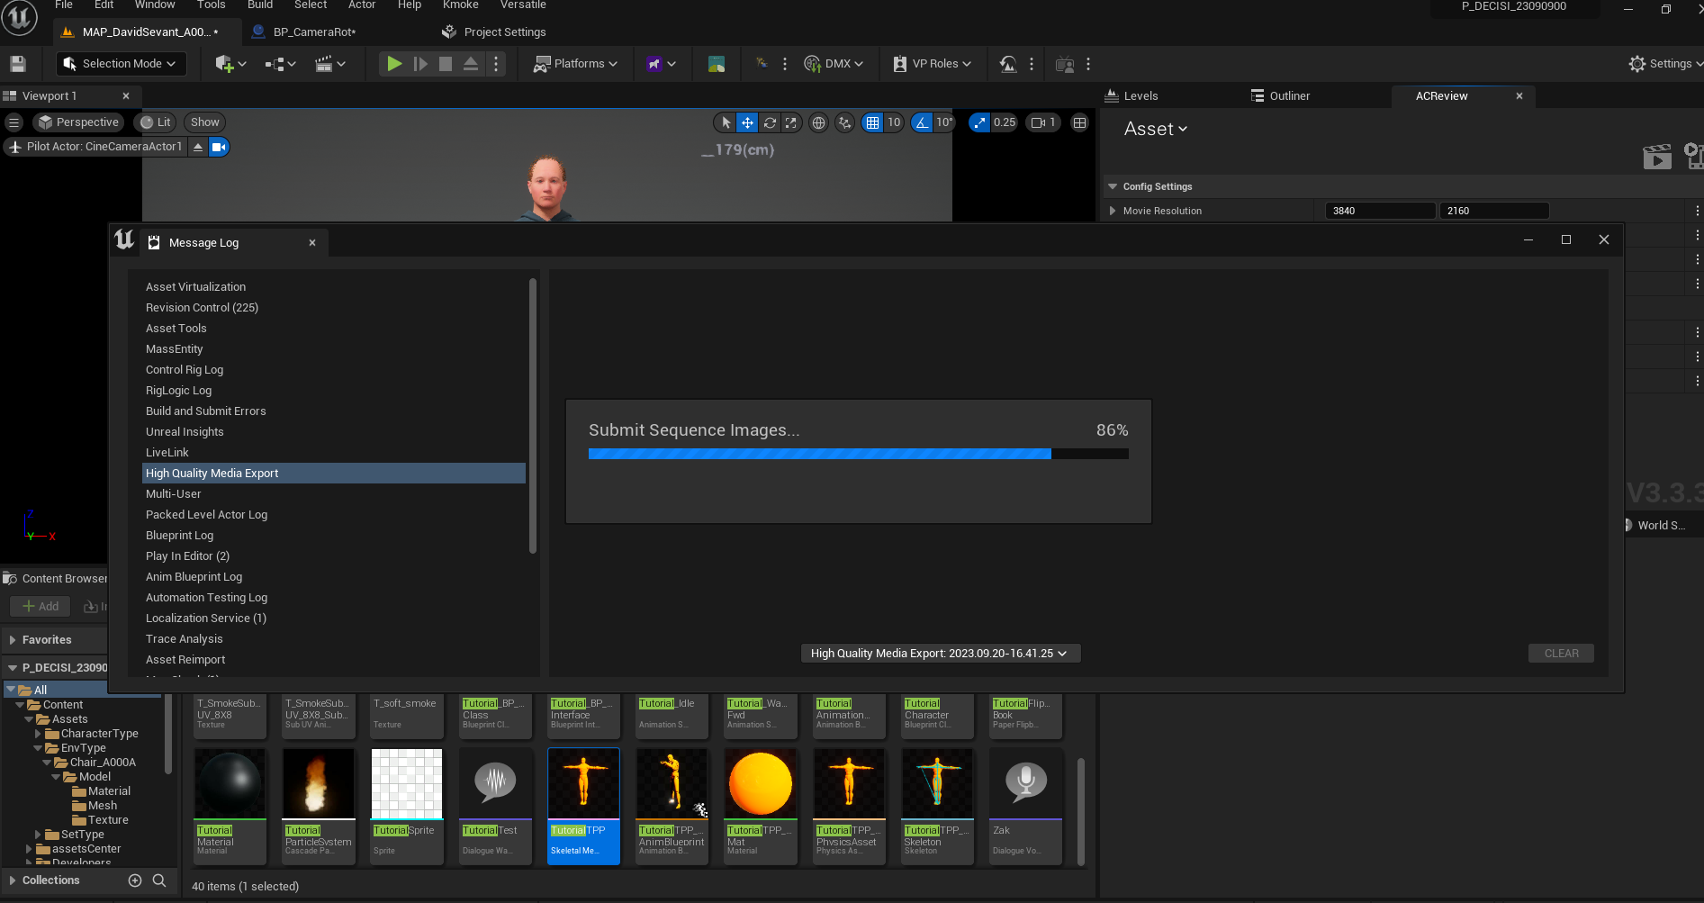Activate the Rotate transform tool

coord(770,122)
